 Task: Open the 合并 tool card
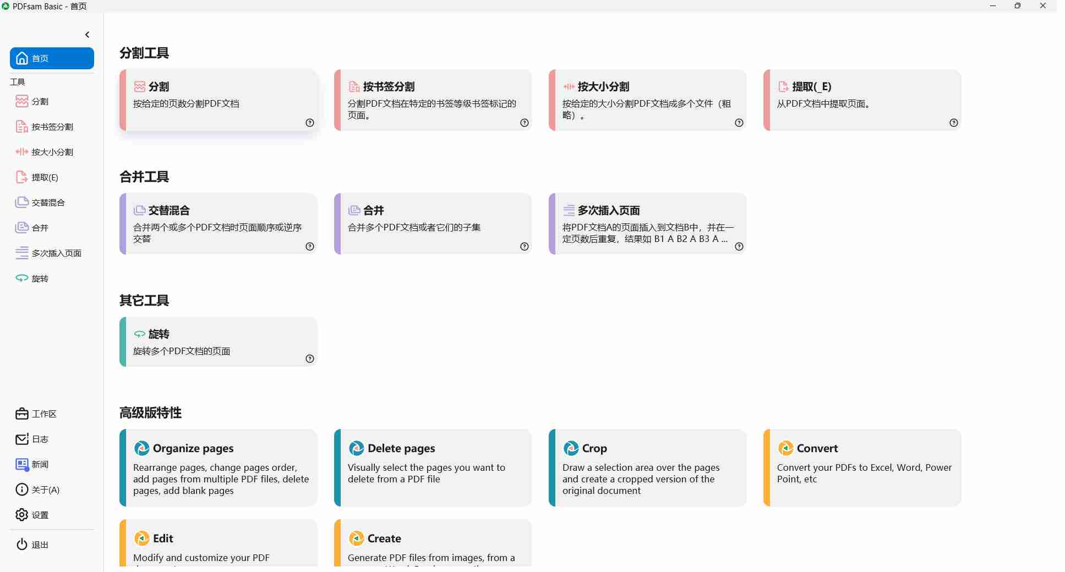pyautogui.click(x=433, y=224)
